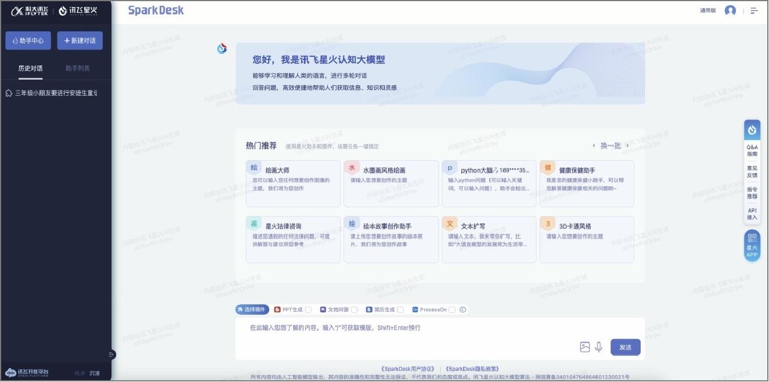Image resolution: width=769 pixels, height=382 pixels.
Task: Open the 水墨画风格绘画 card title
Action: 384,171
